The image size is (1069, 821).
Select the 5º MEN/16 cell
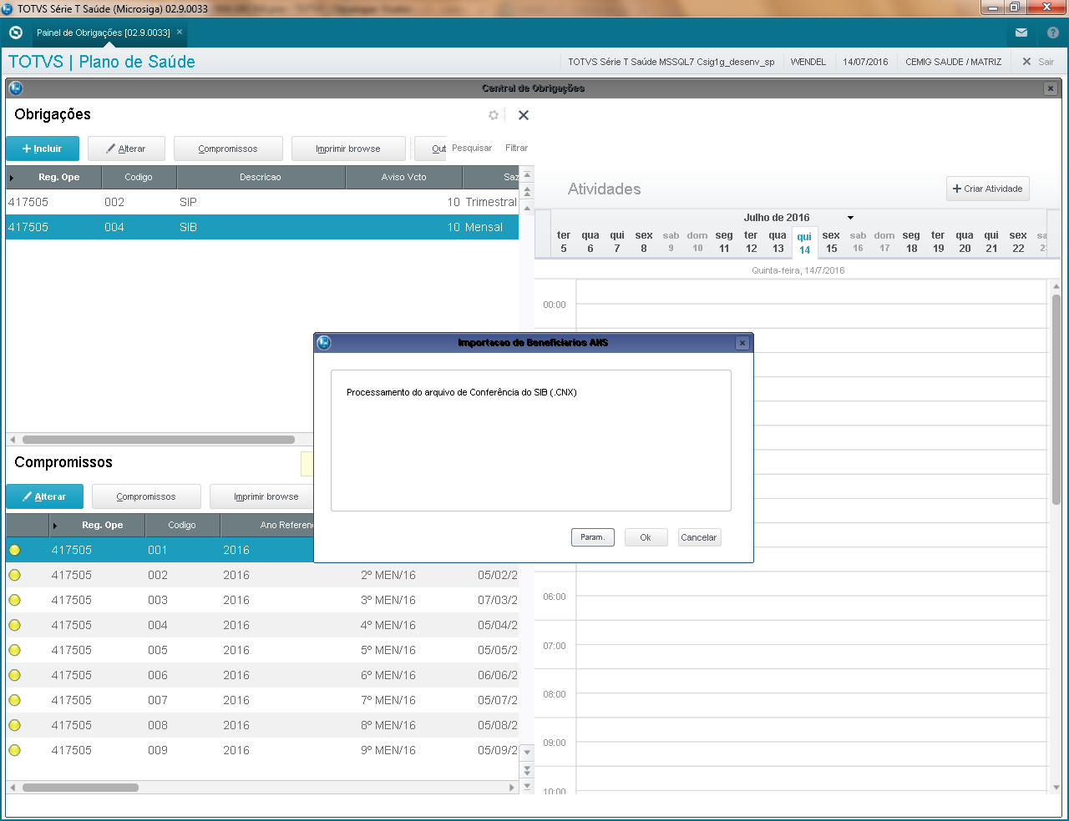[388, 650]
